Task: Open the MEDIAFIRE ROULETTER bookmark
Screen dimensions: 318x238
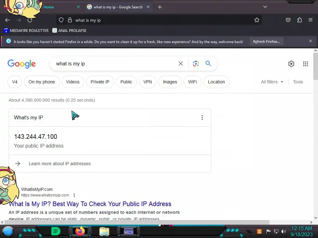Action: (x=26, y=31)
